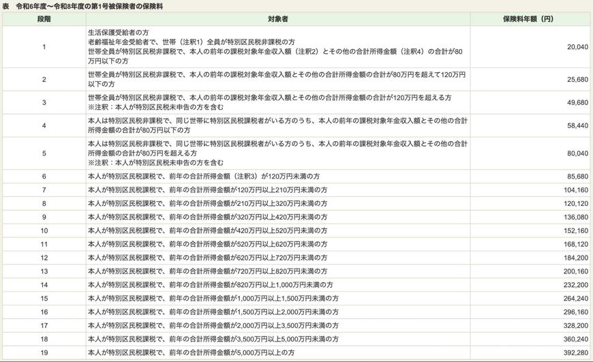Image resolution: width=593 pixels, height=362 pixels.
Task: Click the stage 10 number cell
Action: [44, 230]
